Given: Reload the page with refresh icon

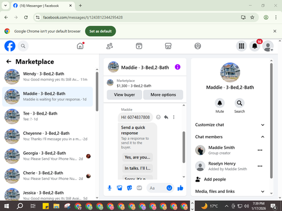Looking at the screenshot, I should click(26, 17).
